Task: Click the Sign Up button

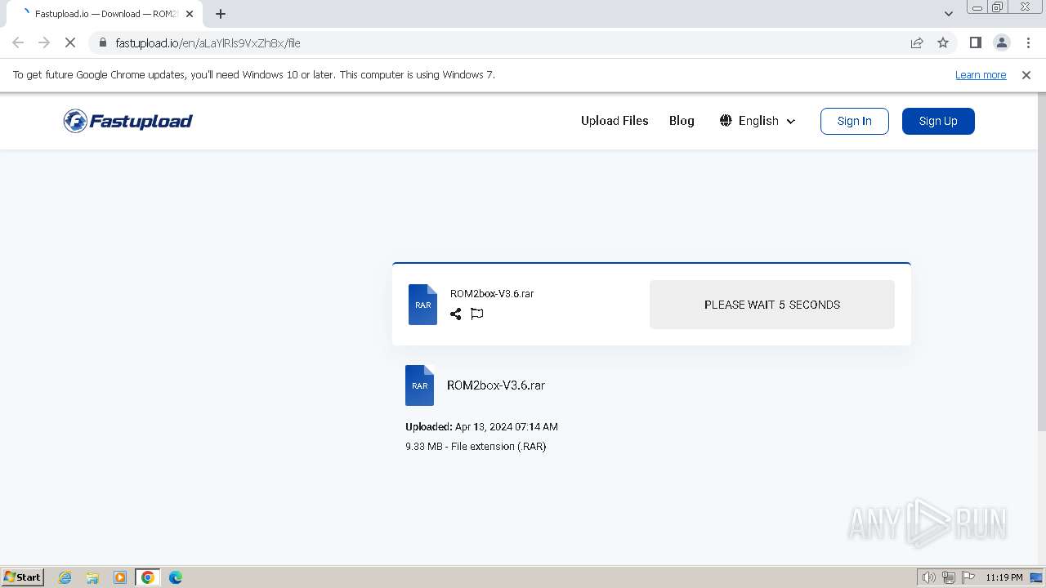Action: point(938,121)
